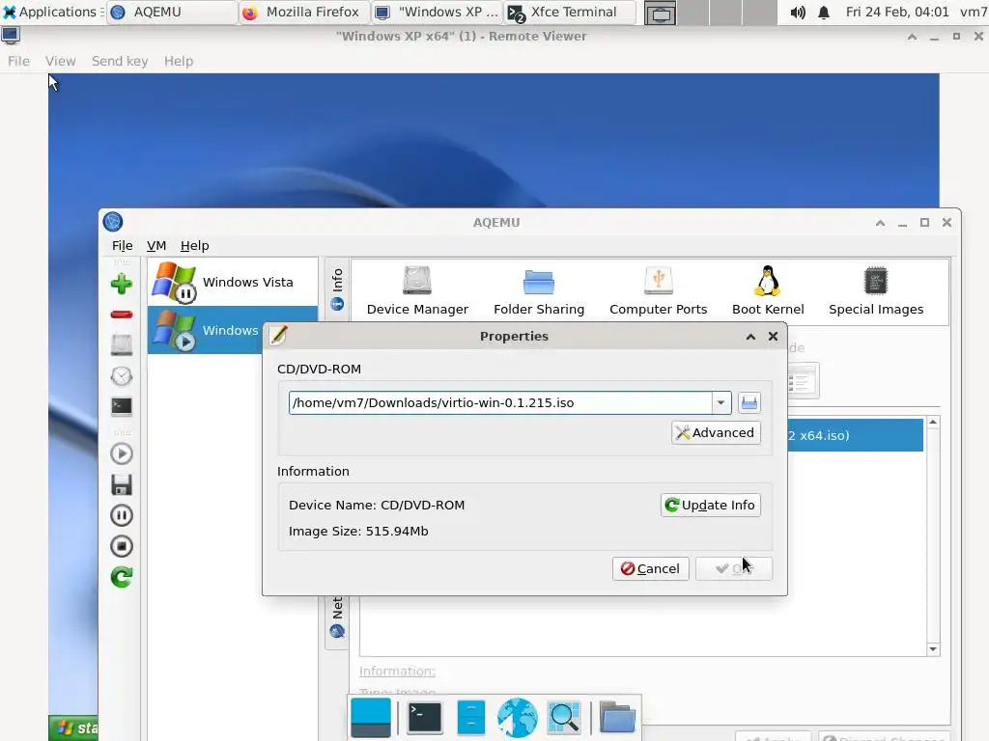Open Remote Viewer Help menu

tap(179, 61)
